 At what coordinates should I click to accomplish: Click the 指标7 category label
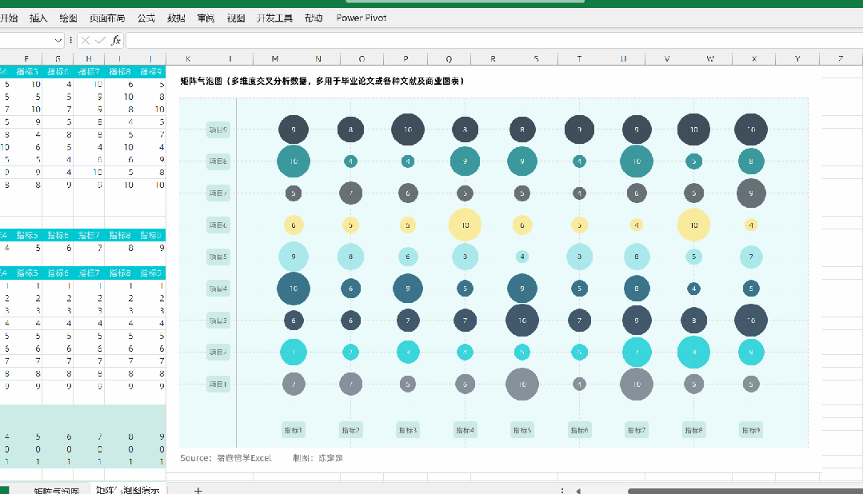pyautogui.click(x=637, y=430)
